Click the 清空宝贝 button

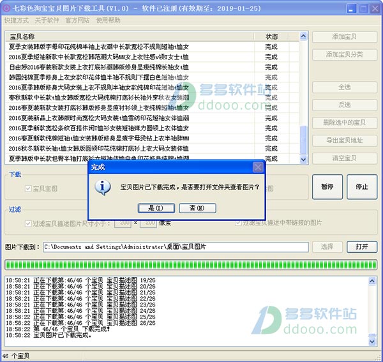pyautogui.click(x=345, y=158)
